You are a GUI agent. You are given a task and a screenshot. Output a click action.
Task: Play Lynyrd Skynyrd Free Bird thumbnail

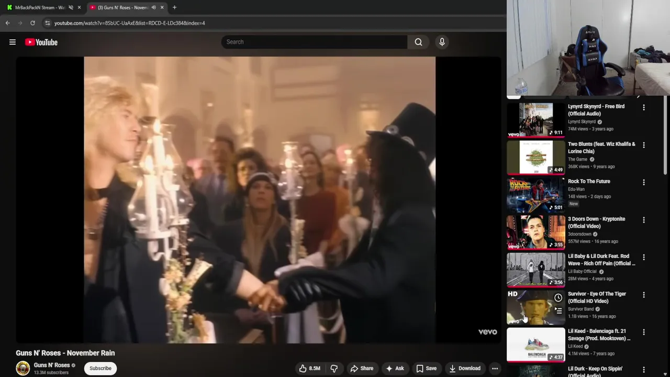click(x=536, y=119)
